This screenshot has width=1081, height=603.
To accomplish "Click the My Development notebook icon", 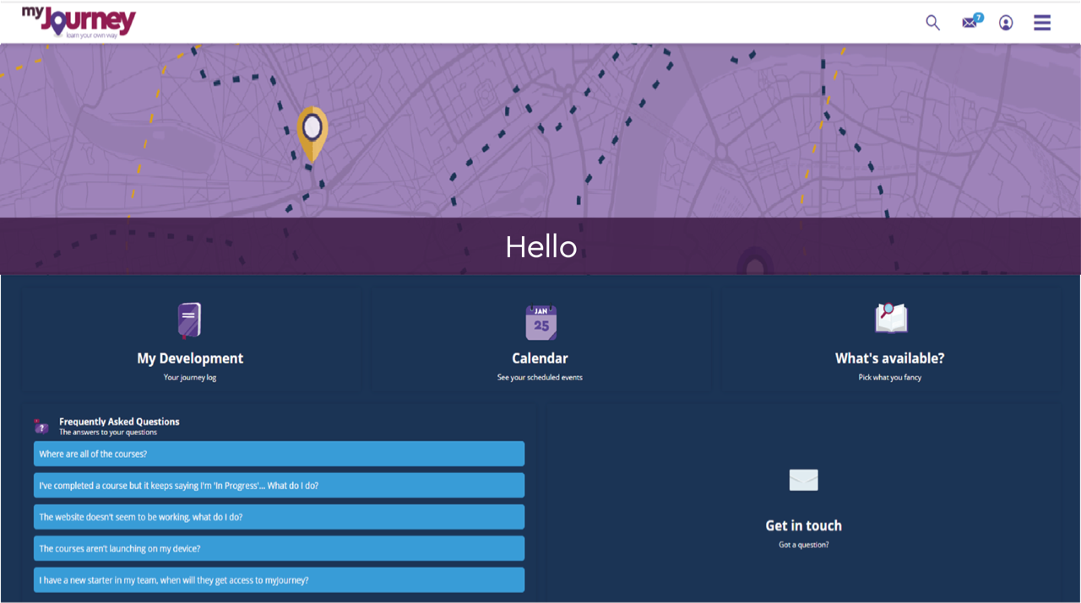I will point(189,320).
